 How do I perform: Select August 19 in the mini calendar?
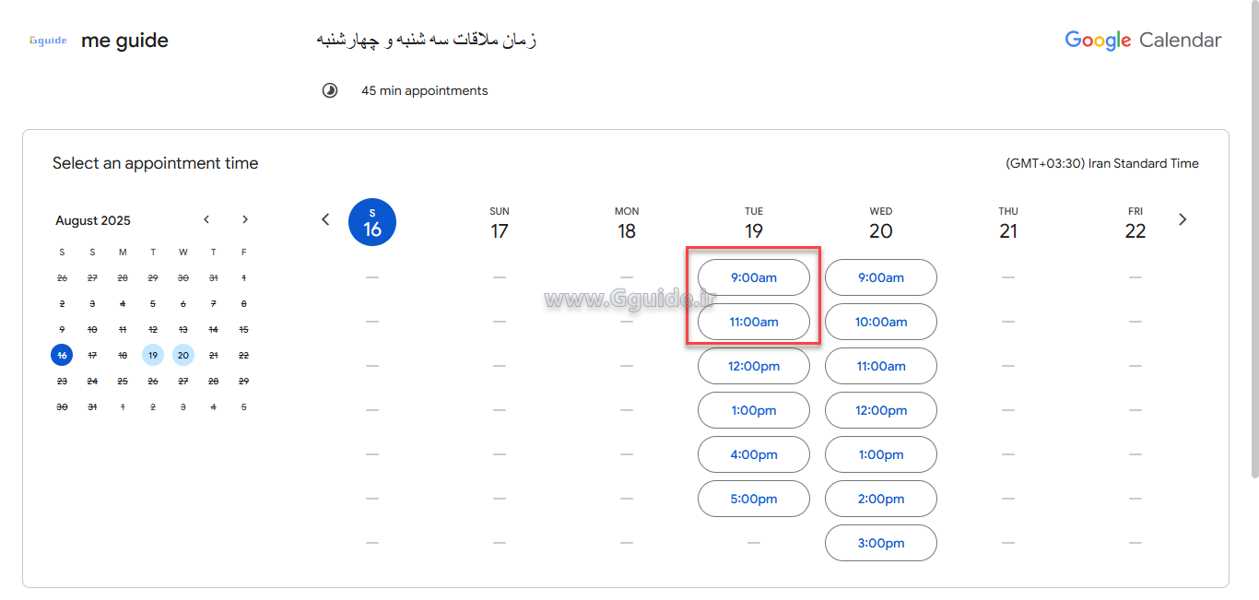tap(153, 355)
